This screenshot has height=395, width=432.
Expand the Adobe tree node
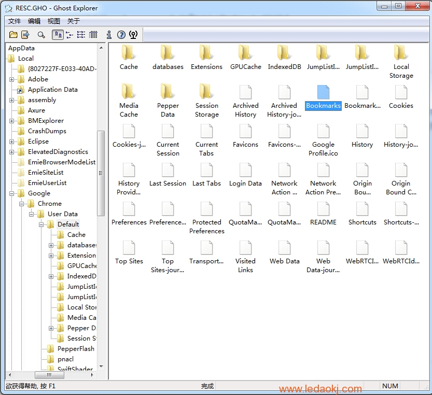coord(11,80)
